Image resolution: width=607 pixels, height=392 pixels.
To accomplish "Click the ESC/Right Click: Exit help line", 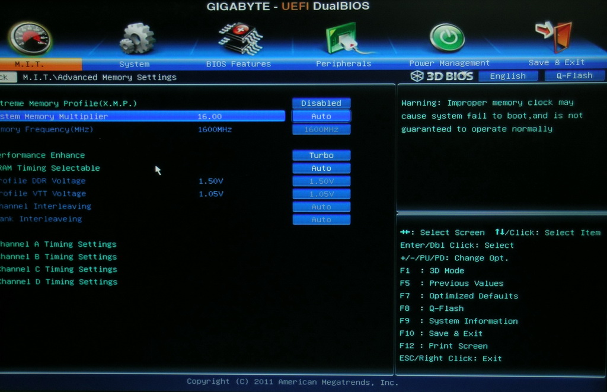I will [451, 359].
